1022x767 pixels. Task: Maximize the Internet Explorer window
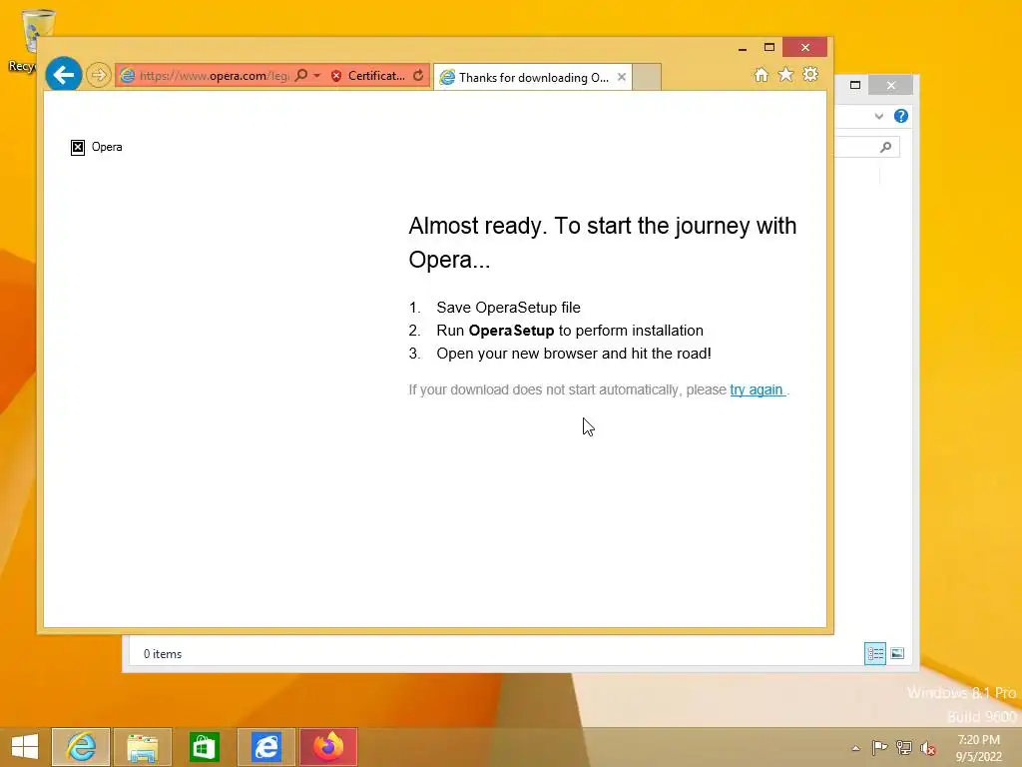coord(769,48)
